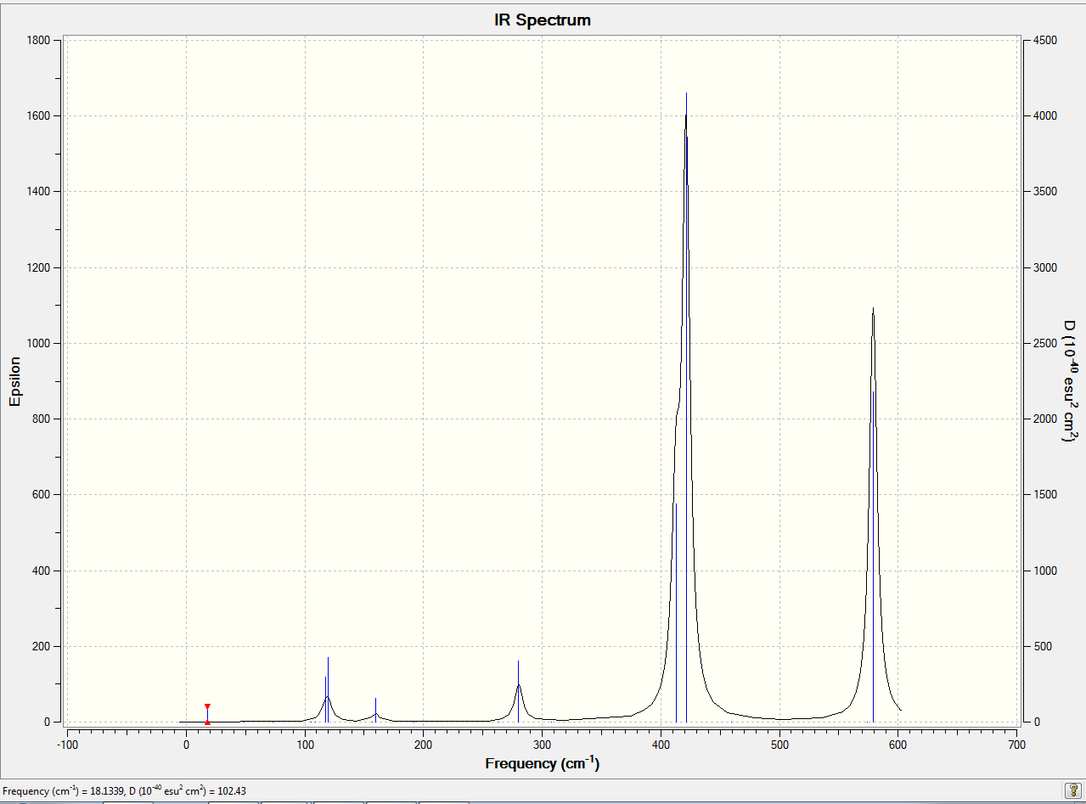The height and width of the screenshot is (804, 1086).
Task: Click the blue peak line near 580 cm-1
Action: coord(873,557)
